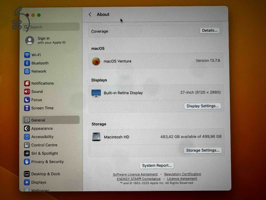Click the Displays sun icon in sidebar

pos(27,182)
